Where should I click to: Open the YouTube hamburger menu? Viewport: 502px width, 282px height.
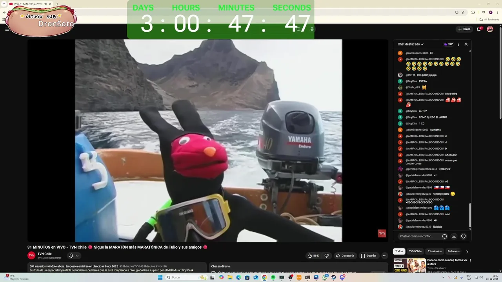click(7, 29)
